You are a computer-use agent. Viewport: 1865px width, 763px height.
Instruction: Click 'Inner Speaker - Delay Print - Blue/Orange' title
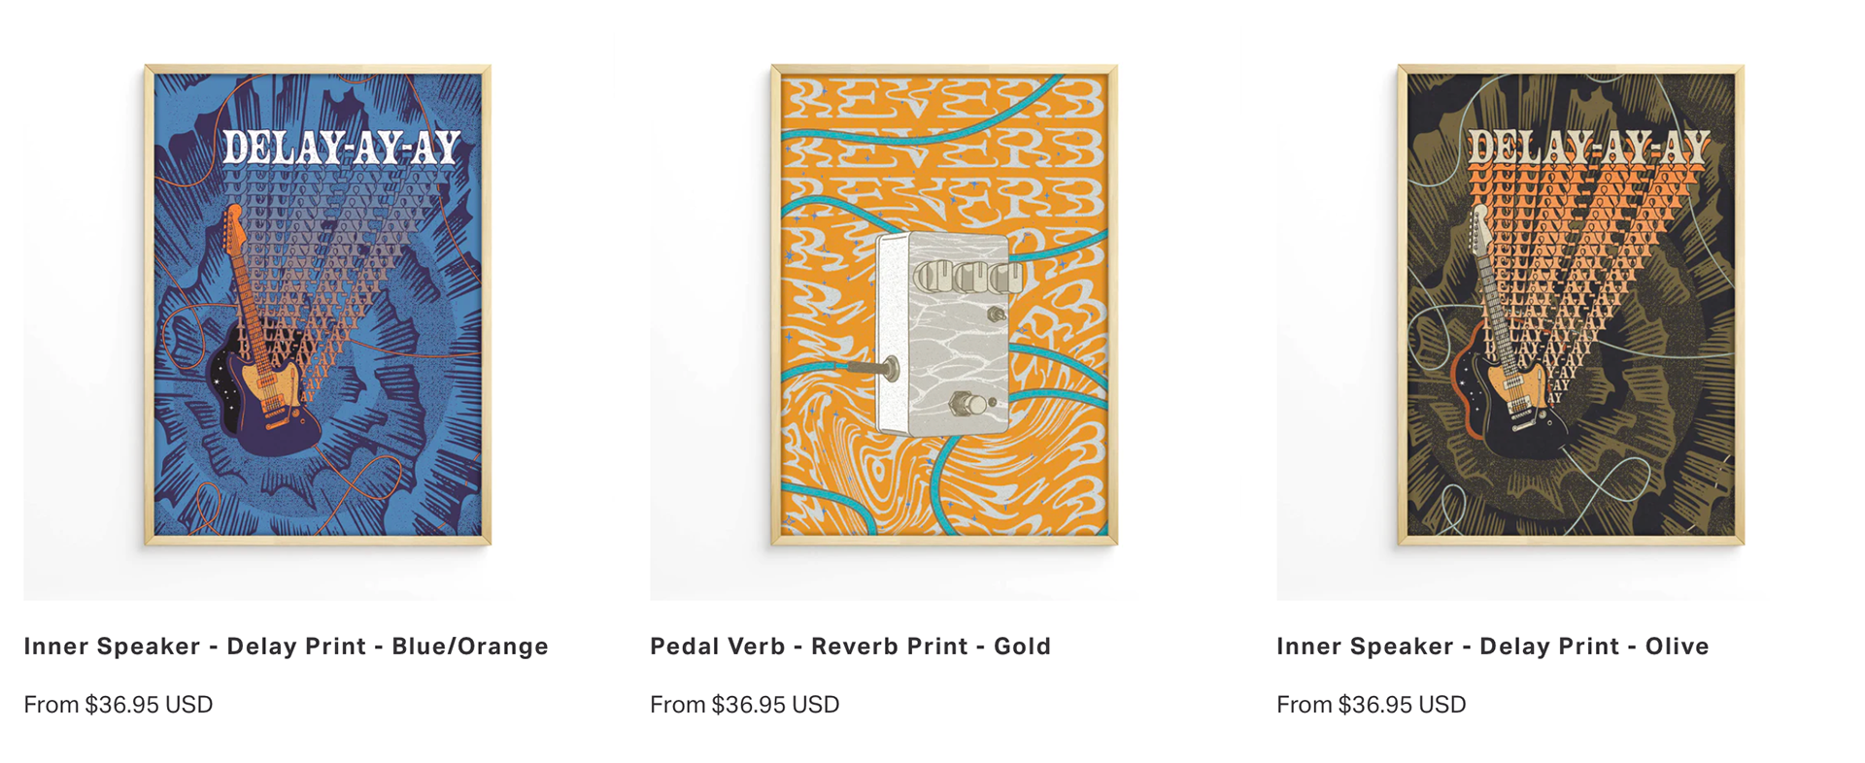[x=287, y=647]
